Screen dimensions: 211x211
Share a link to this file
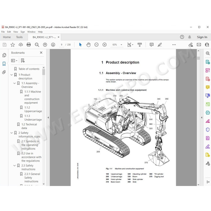click(x=191, y=45)
